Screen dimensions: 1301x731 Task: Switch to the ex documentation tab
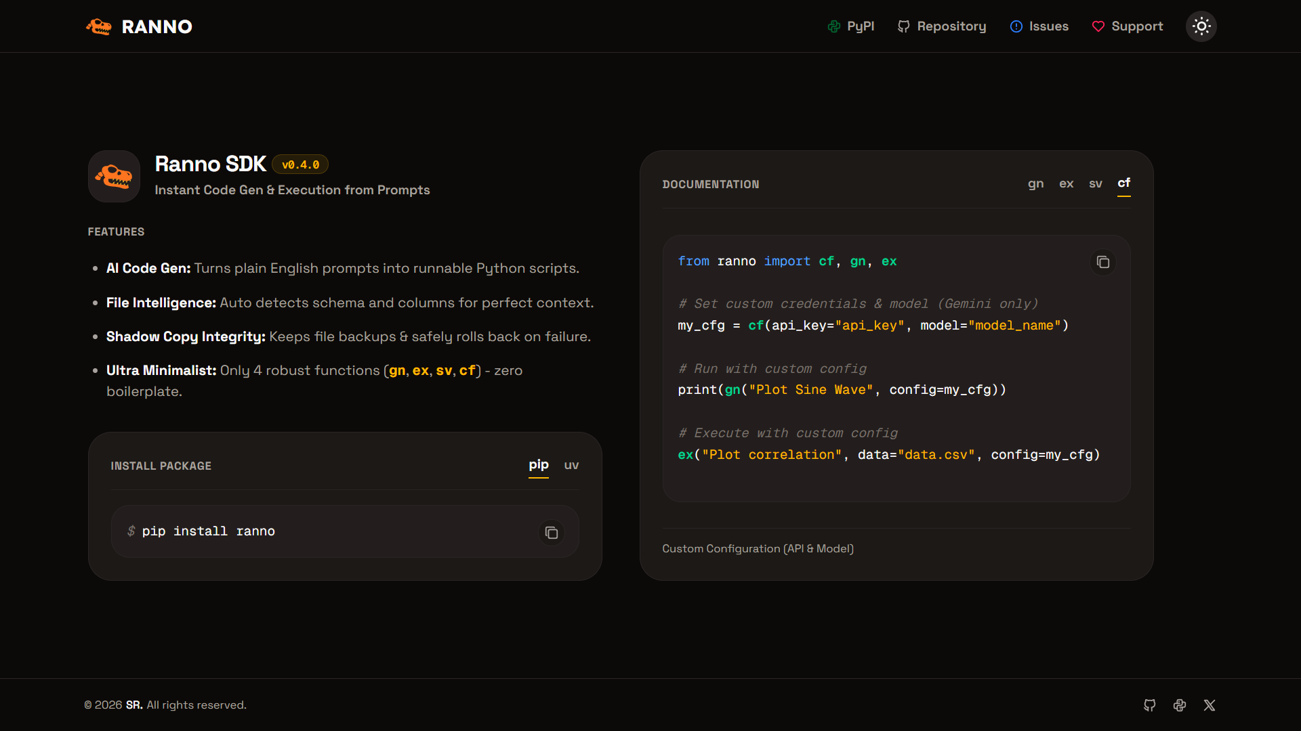[1067, 183]
